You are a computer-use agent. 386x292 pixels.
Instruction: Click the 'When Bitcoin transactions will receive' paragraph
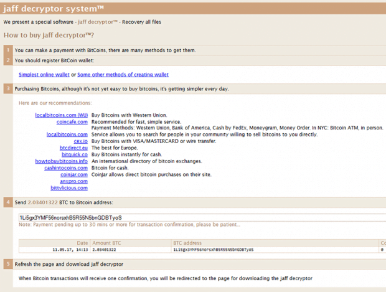coord(166,278)
